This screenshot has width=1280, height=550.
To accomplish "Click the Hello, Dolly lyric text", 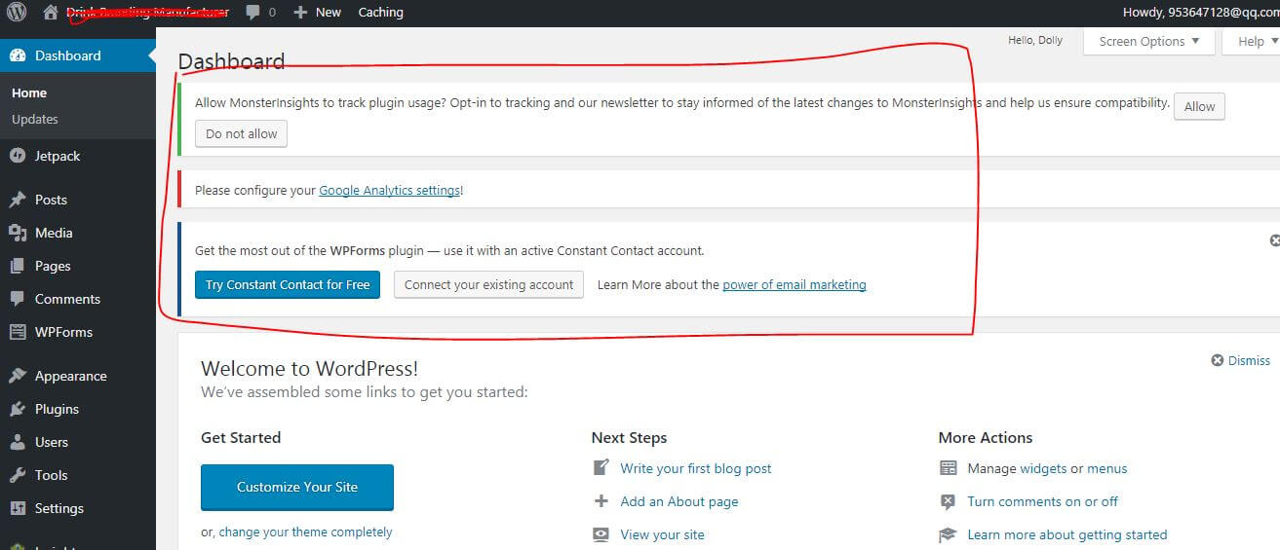I will pyautogui.click(x=1035, y=40).
